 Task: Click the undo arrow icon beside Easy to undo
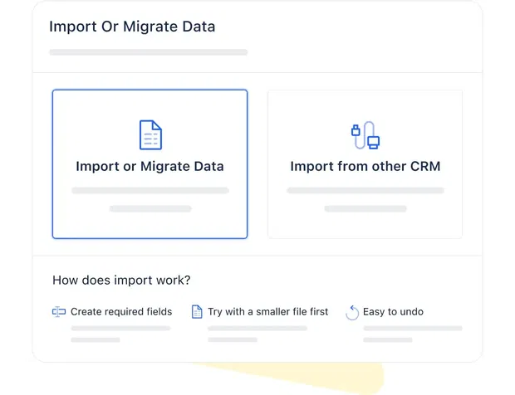coord(352,312)
